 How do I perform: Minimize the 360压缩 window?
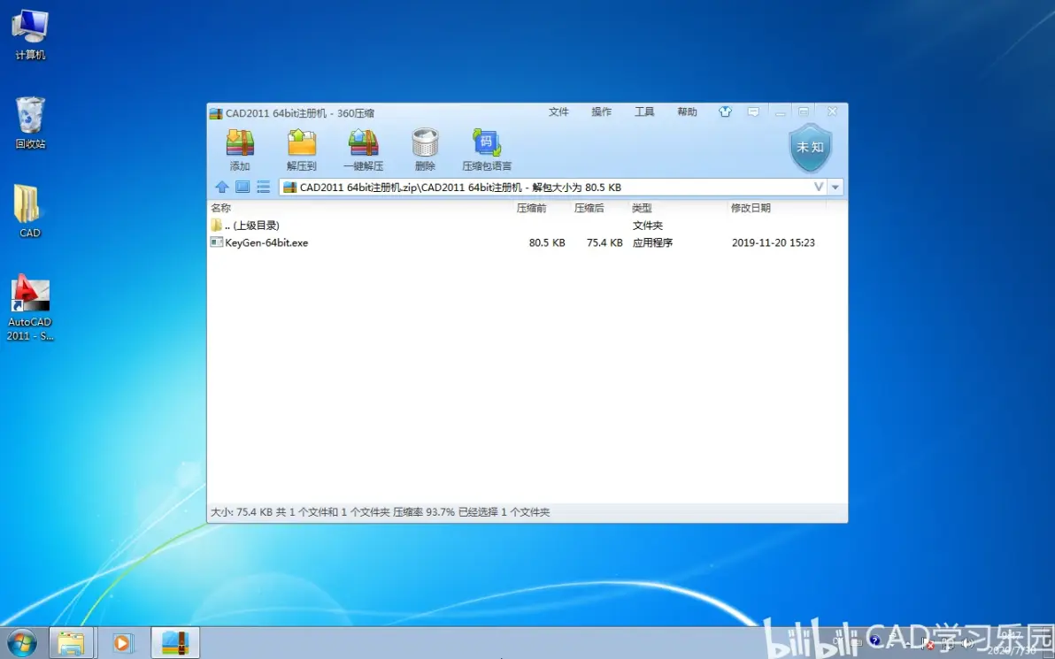point(780,112)
